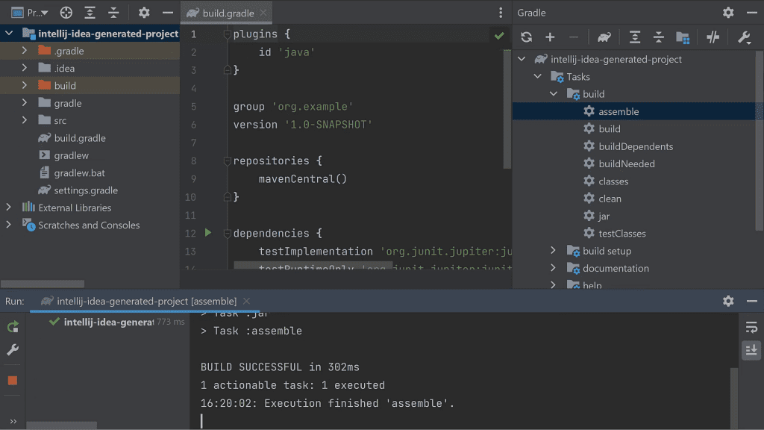The width and height of the screenshot is (764, 430).
Task: Click the Project panel horizontal scrollbar
Action: [x=43, y=284]
